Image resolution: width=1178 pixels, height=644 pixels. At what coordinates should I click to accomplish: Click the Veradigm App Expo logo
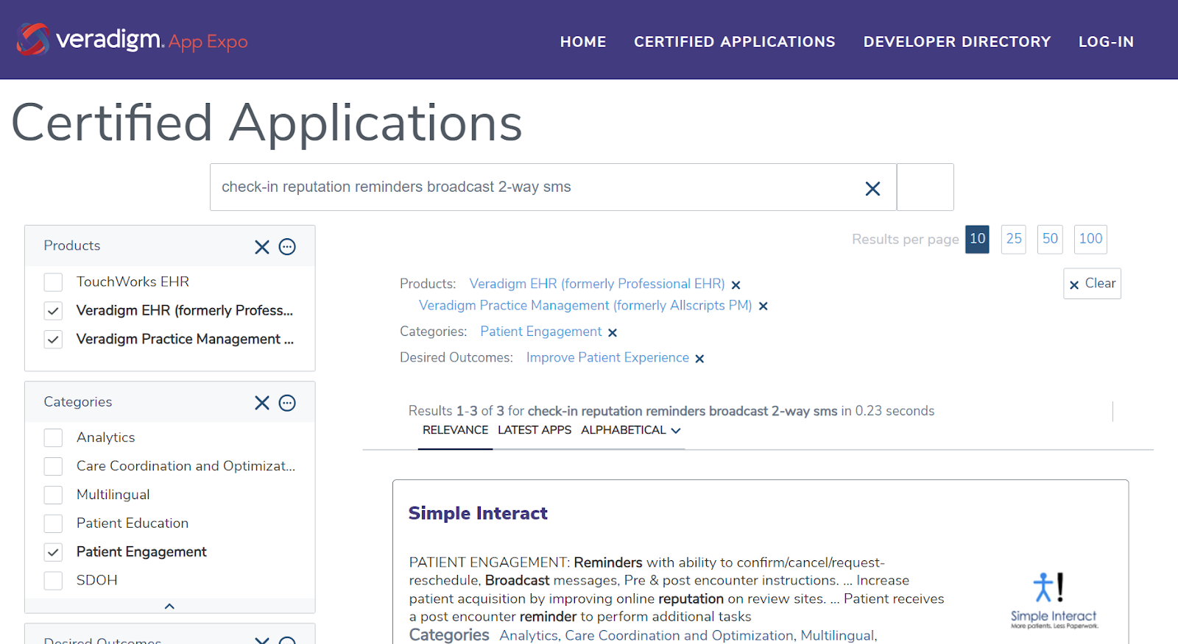click(x=133, y=40)
